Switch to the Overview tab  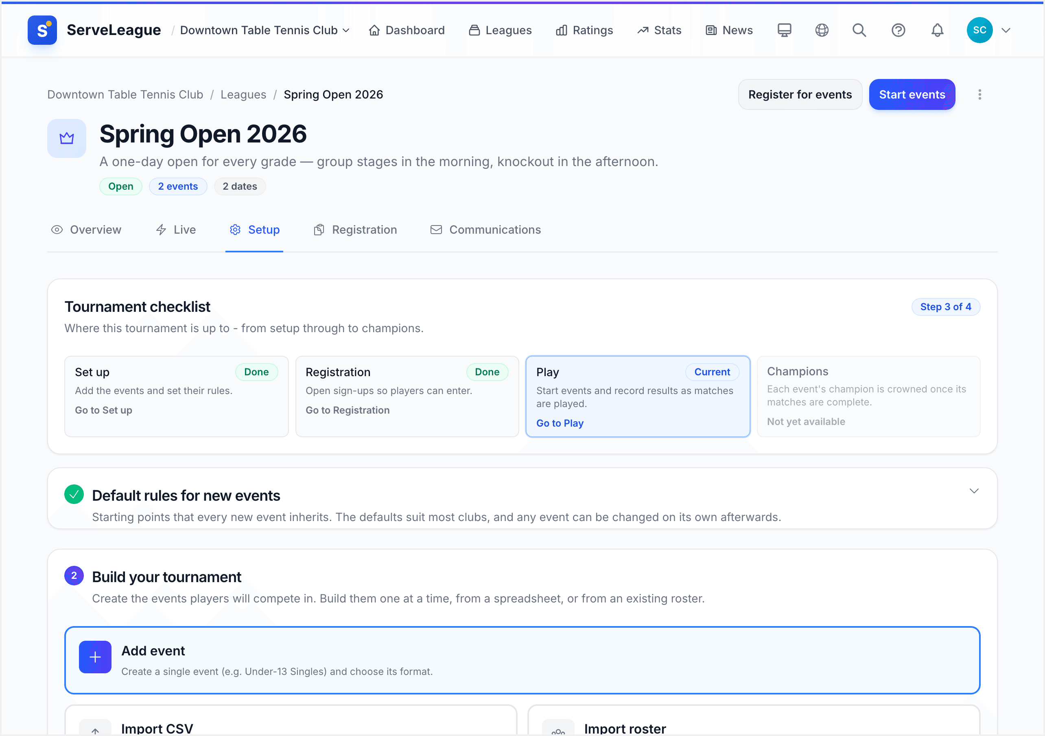86,230
